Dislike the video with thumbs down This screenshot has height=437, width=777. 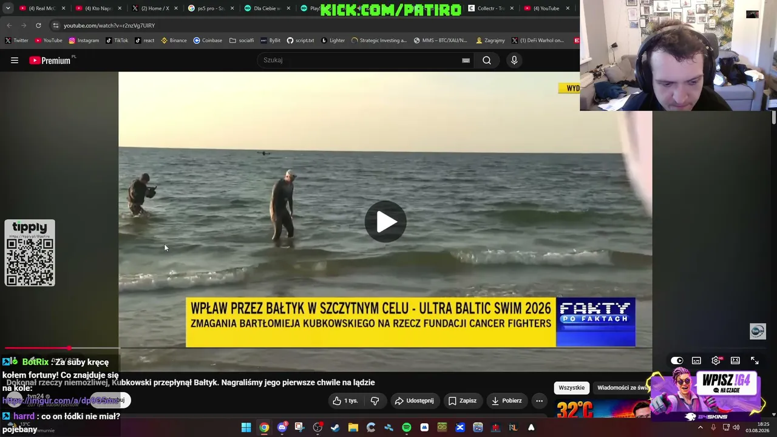(375, 401)
